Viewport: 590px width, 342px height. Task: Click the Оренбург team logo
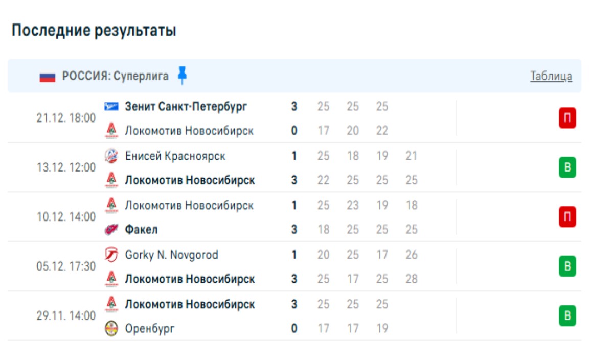pos(111,329)
